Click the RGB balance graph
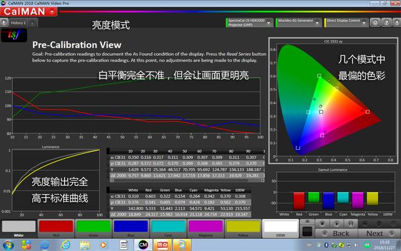401x251 pixels. point(136,105)
